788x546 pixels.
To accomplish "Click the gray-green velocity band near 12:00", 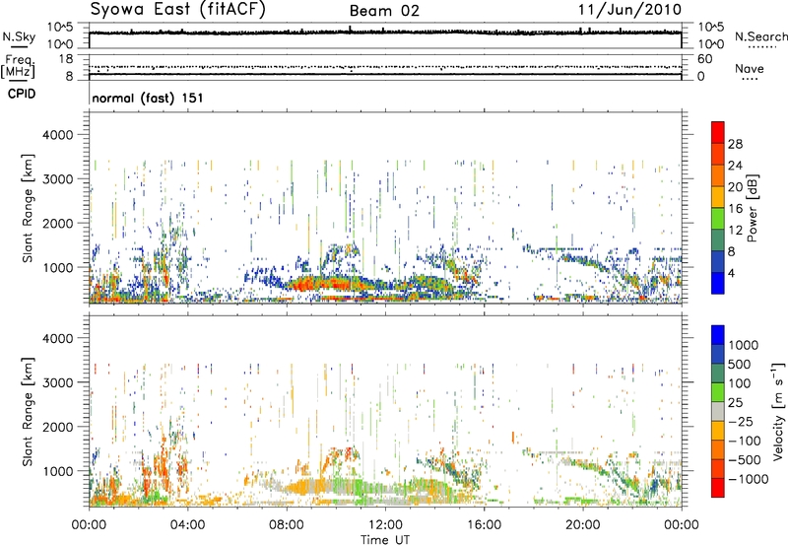I will [382, 490].
